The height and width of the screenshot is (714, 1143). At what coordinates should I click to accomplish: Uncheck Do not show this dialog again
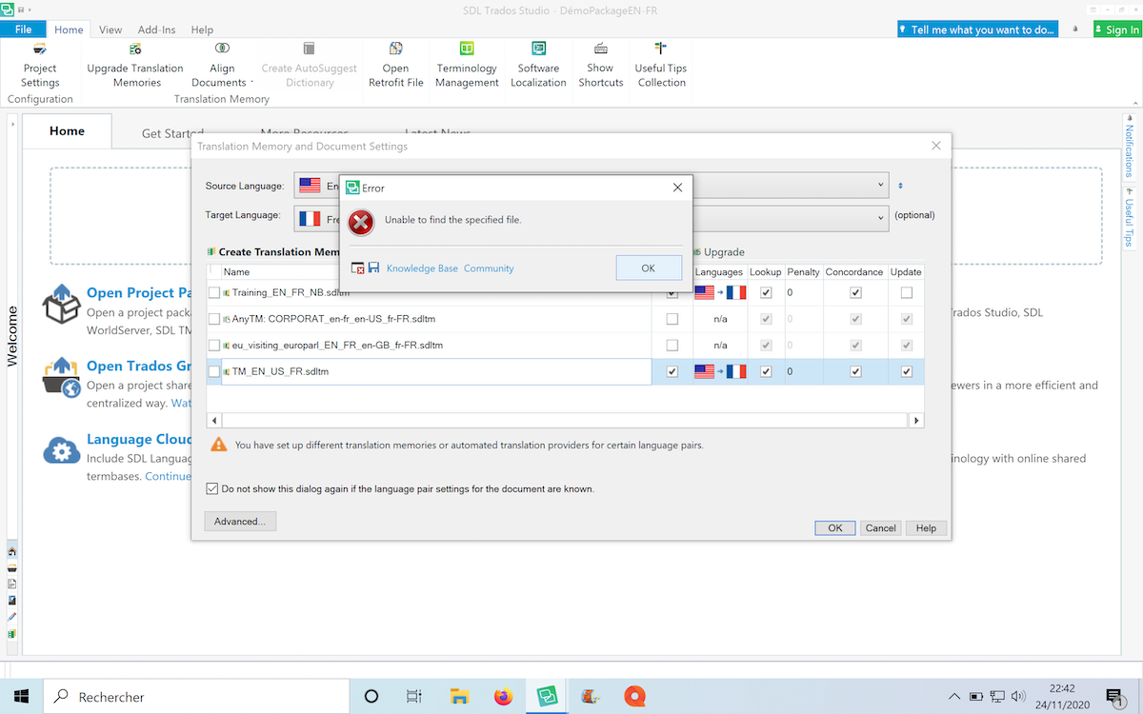tap(211, 488)
